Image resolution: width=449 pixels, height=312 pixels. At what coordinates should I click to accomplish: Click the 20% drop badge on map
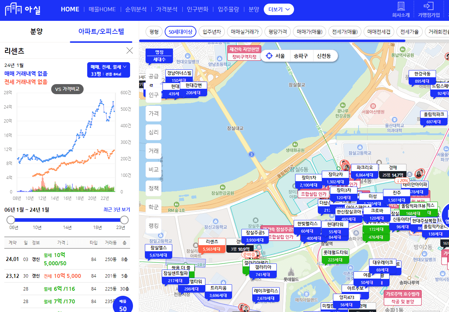tap(402, 180)
